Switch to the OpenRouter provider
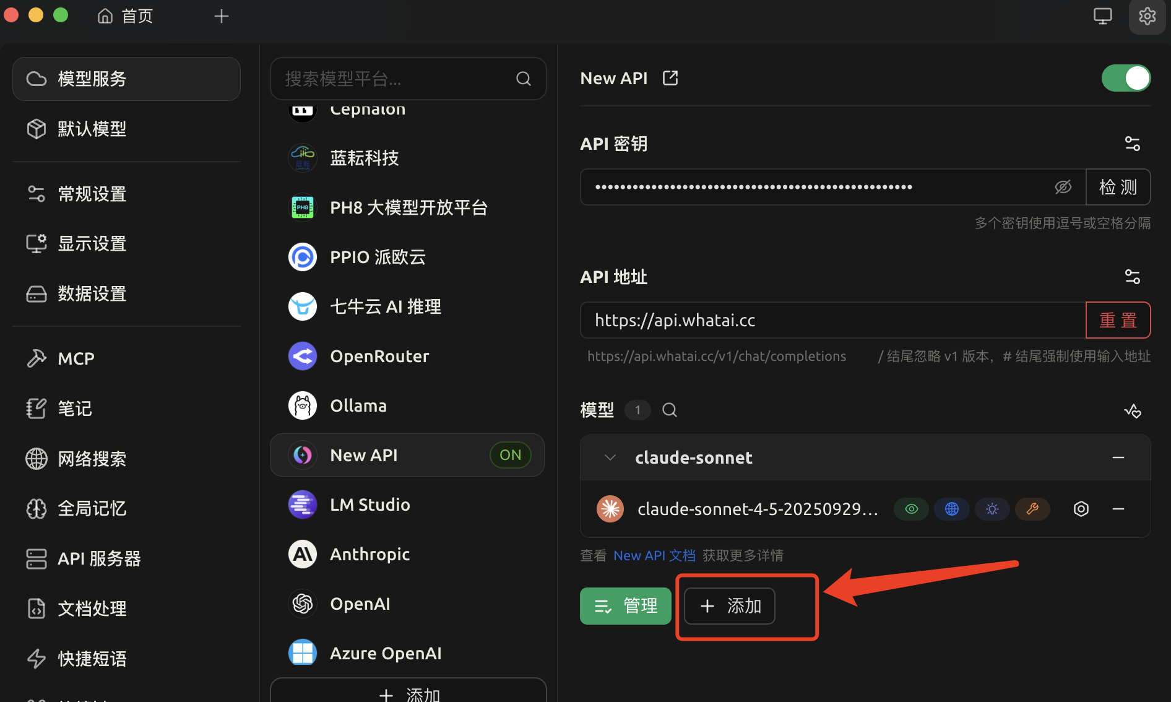The height and width of the screenshot is (702, 1171). [x=379, y=356]
